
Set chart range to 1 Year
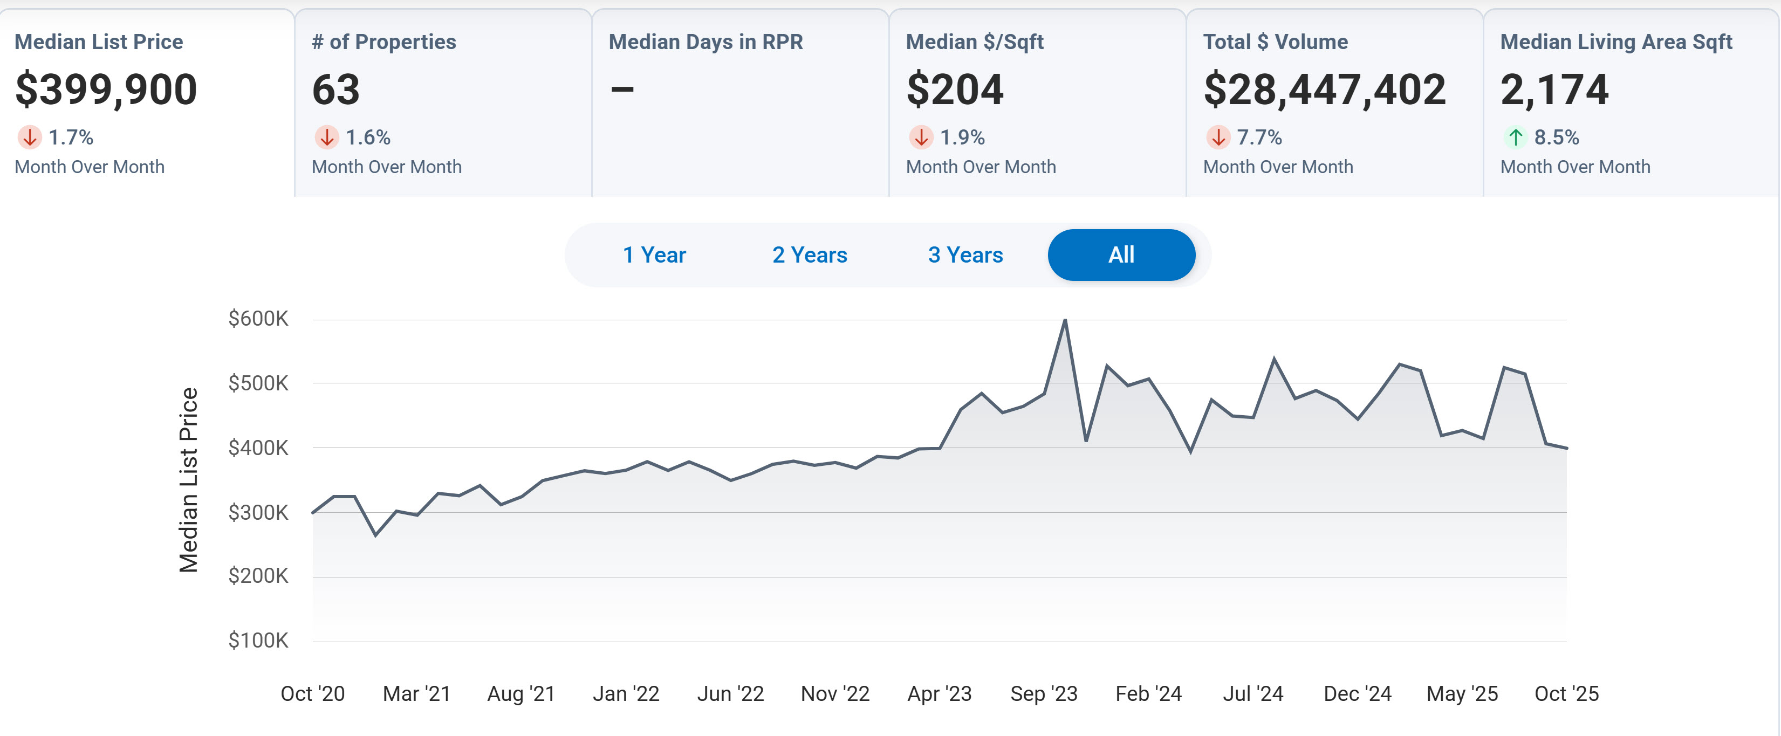[654, 255]
